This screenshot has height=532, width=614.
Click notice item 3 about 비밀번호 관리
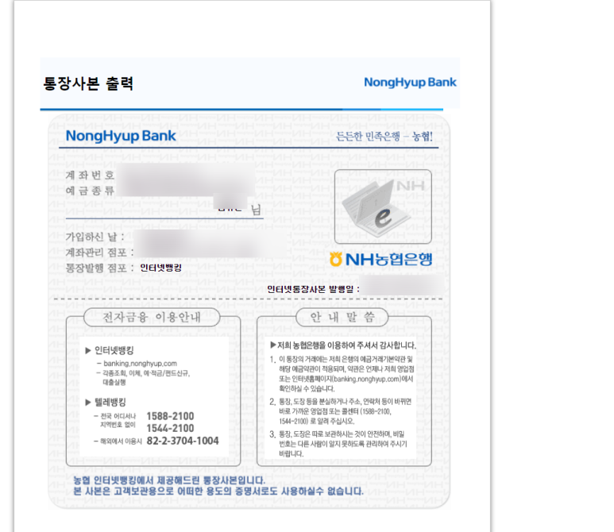(338, 444)
